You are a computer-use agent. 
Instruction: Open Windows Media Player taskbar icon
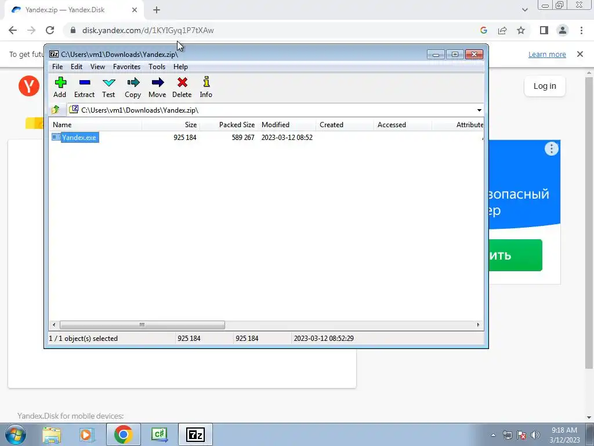coord(86,434)
